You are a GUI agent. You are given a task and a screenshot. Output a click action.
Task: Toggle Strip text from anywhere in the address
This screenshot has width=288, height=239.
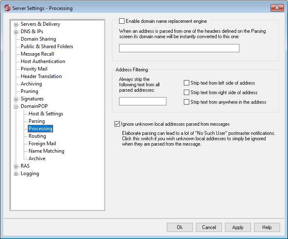click(x=187, y=102)
